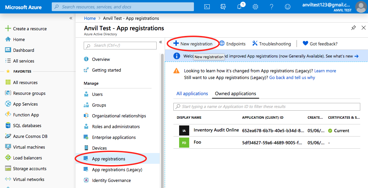Click the App Services globe icon
This screenshot has height=188, width=368.
tap(8, 104)
